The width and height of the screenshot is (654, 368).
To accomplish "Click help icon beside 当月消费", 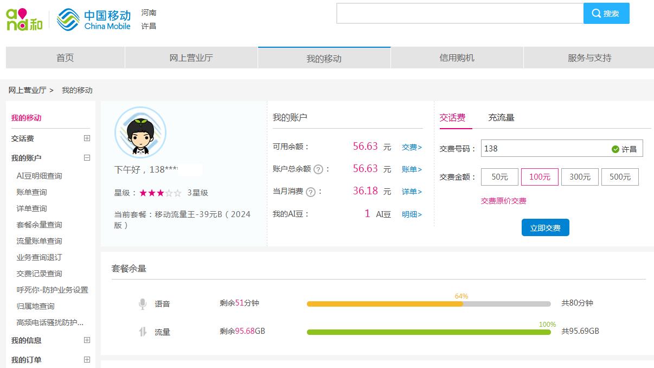I will click(x=311, y=192).
